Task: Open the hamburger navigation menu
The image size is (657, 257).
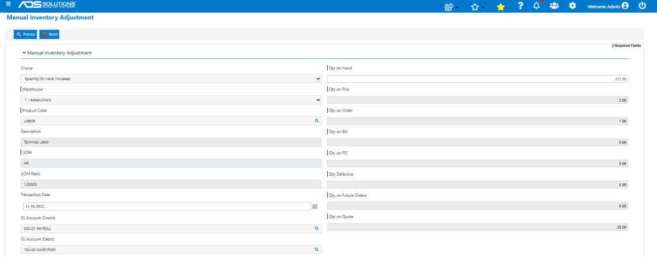Action: 8,4
